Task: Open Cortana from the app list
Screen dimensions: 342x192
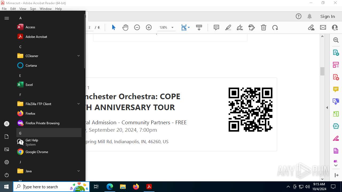Action: pyautogui.click(x=49, y=66)
